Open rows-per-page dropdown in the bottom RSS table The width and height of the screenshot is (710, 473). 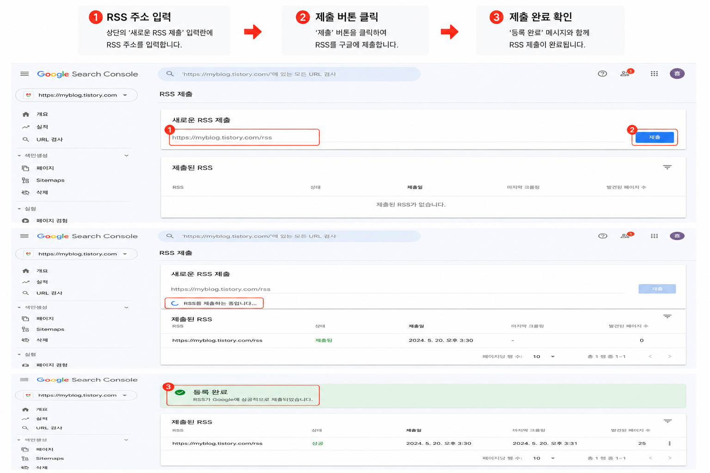(544, 458)
